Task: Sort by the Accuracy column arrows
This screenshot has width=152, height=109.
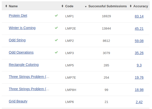Action: click(x=131, y=6)
